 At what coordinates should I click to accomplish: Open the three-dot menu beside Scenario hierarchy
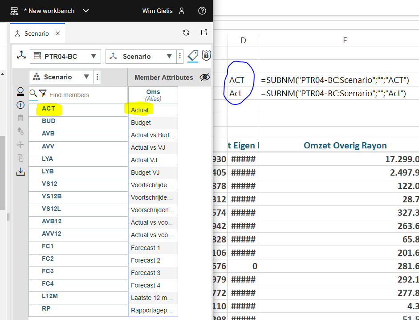[x=97, y=77]
